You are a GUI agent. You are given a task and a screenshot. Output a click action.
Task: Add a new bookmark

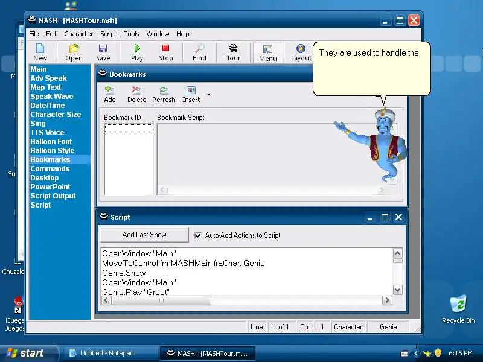point(110,95)
